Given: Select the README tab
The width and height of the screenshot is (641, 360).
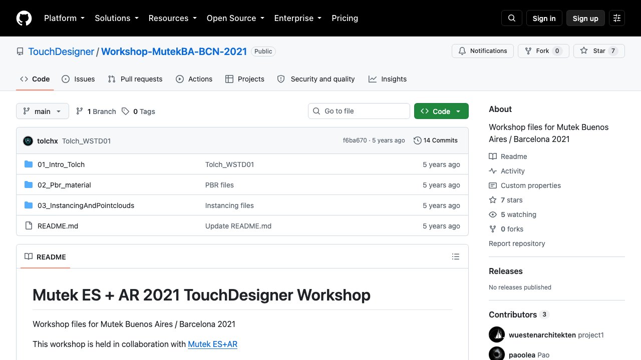Looking at the screenshot, I should coord(45,256).
